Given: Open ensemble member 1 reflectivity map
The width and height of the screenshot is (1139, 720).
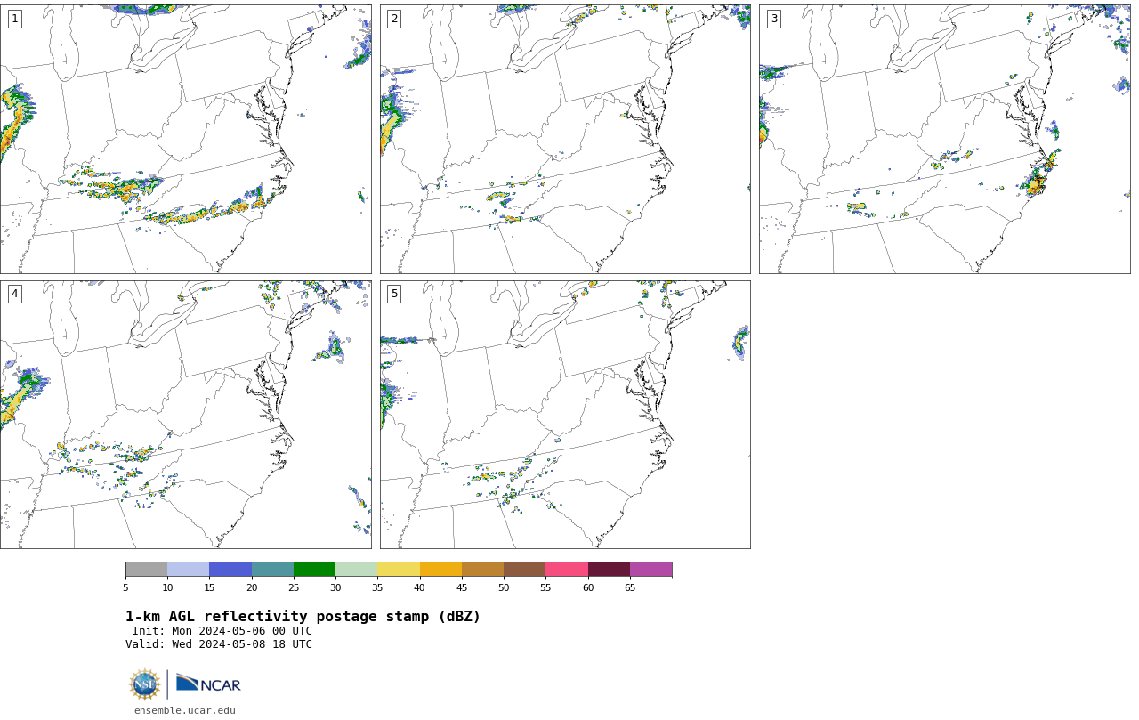Looking at the screenshot, I should pyautogui.click(x=185, y=139).
